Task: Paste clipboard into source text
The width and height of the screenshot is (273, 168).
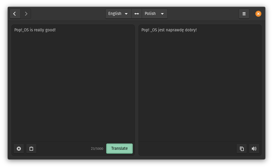Action: (31, 149)
